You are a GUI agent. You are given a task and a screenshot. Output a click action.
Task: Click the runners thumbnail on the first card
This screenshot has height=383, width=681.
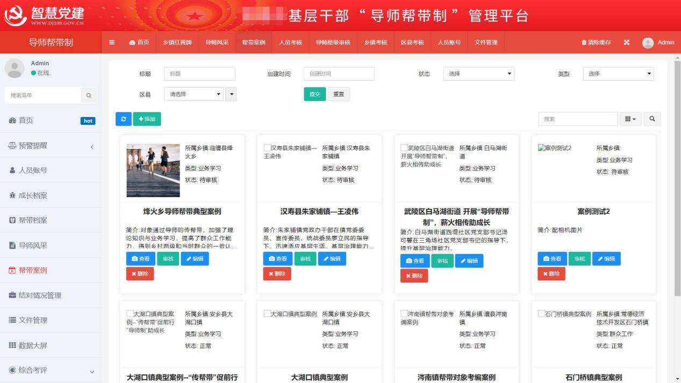pyautogui.click(x=153, y=170)
